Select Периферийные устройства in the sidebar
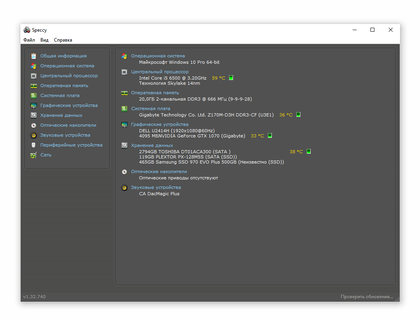 (x=71, y=145)
